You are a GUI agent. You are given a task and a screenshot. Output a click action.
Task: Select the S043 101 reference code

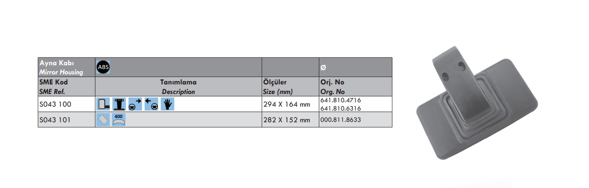tap(55, 120)
